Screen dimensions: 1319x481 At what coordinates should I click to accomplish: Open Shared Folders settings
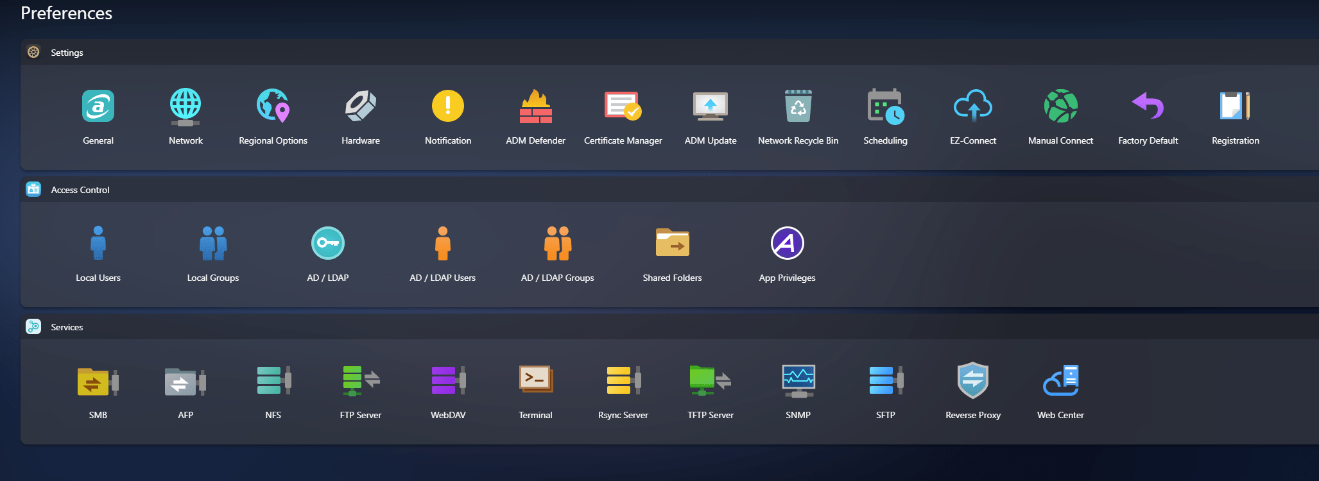pos(673,244)
